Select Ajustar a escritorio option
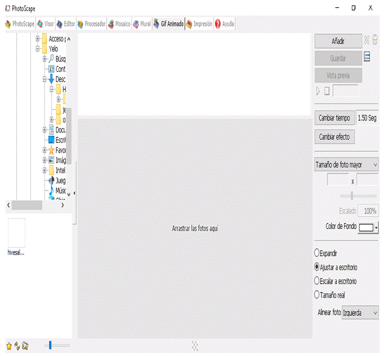 tap(336, 267)
